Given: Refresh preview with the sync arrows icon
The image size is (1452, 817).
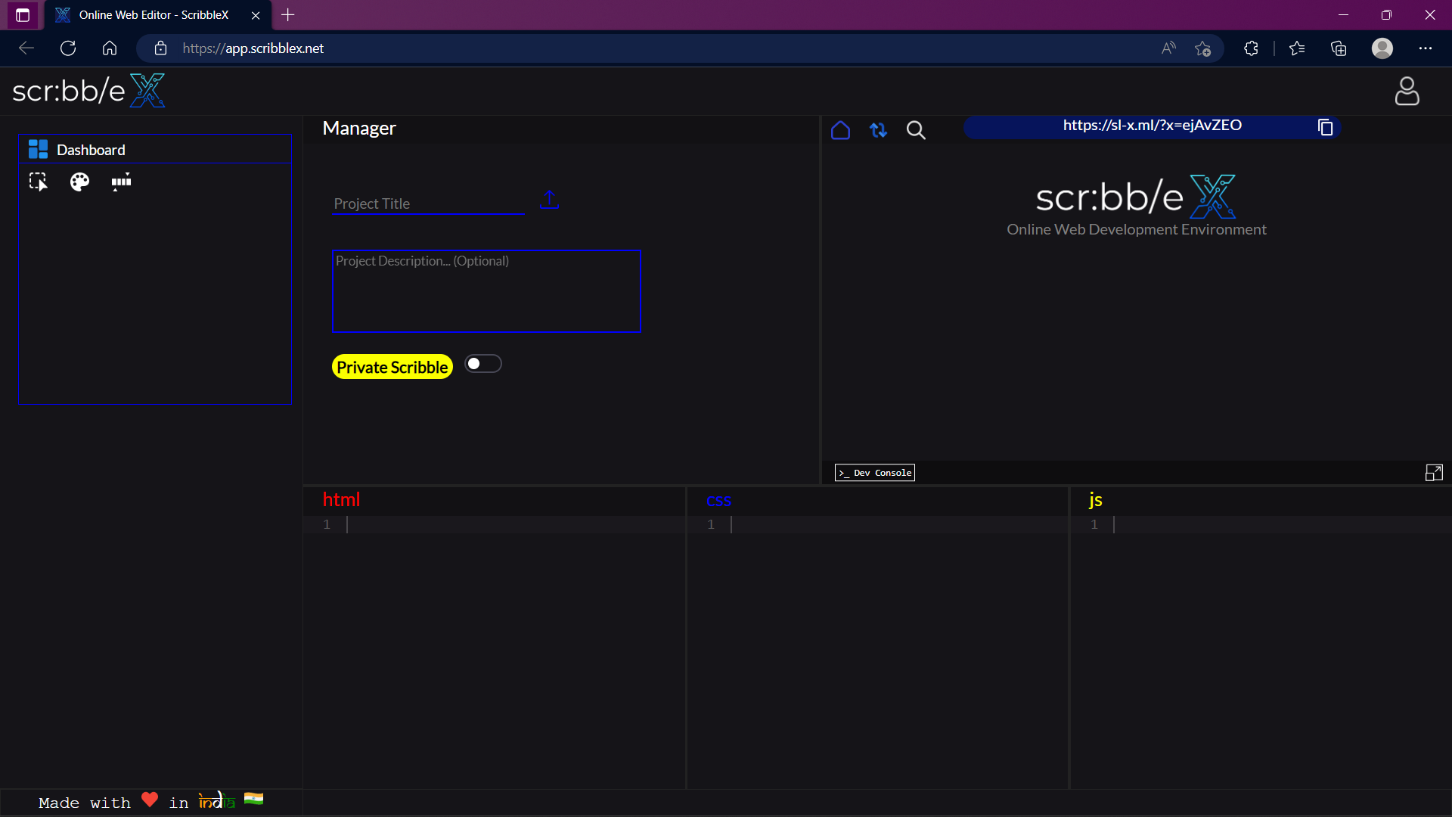Looking at the screenshot, I should 878,130.
